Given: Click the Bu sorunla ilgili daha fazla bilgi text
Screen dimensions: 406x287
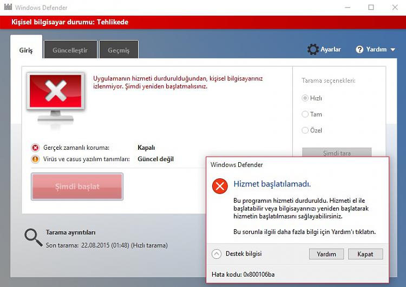Looking at the screenshot, I should click(x=304, y=232).
